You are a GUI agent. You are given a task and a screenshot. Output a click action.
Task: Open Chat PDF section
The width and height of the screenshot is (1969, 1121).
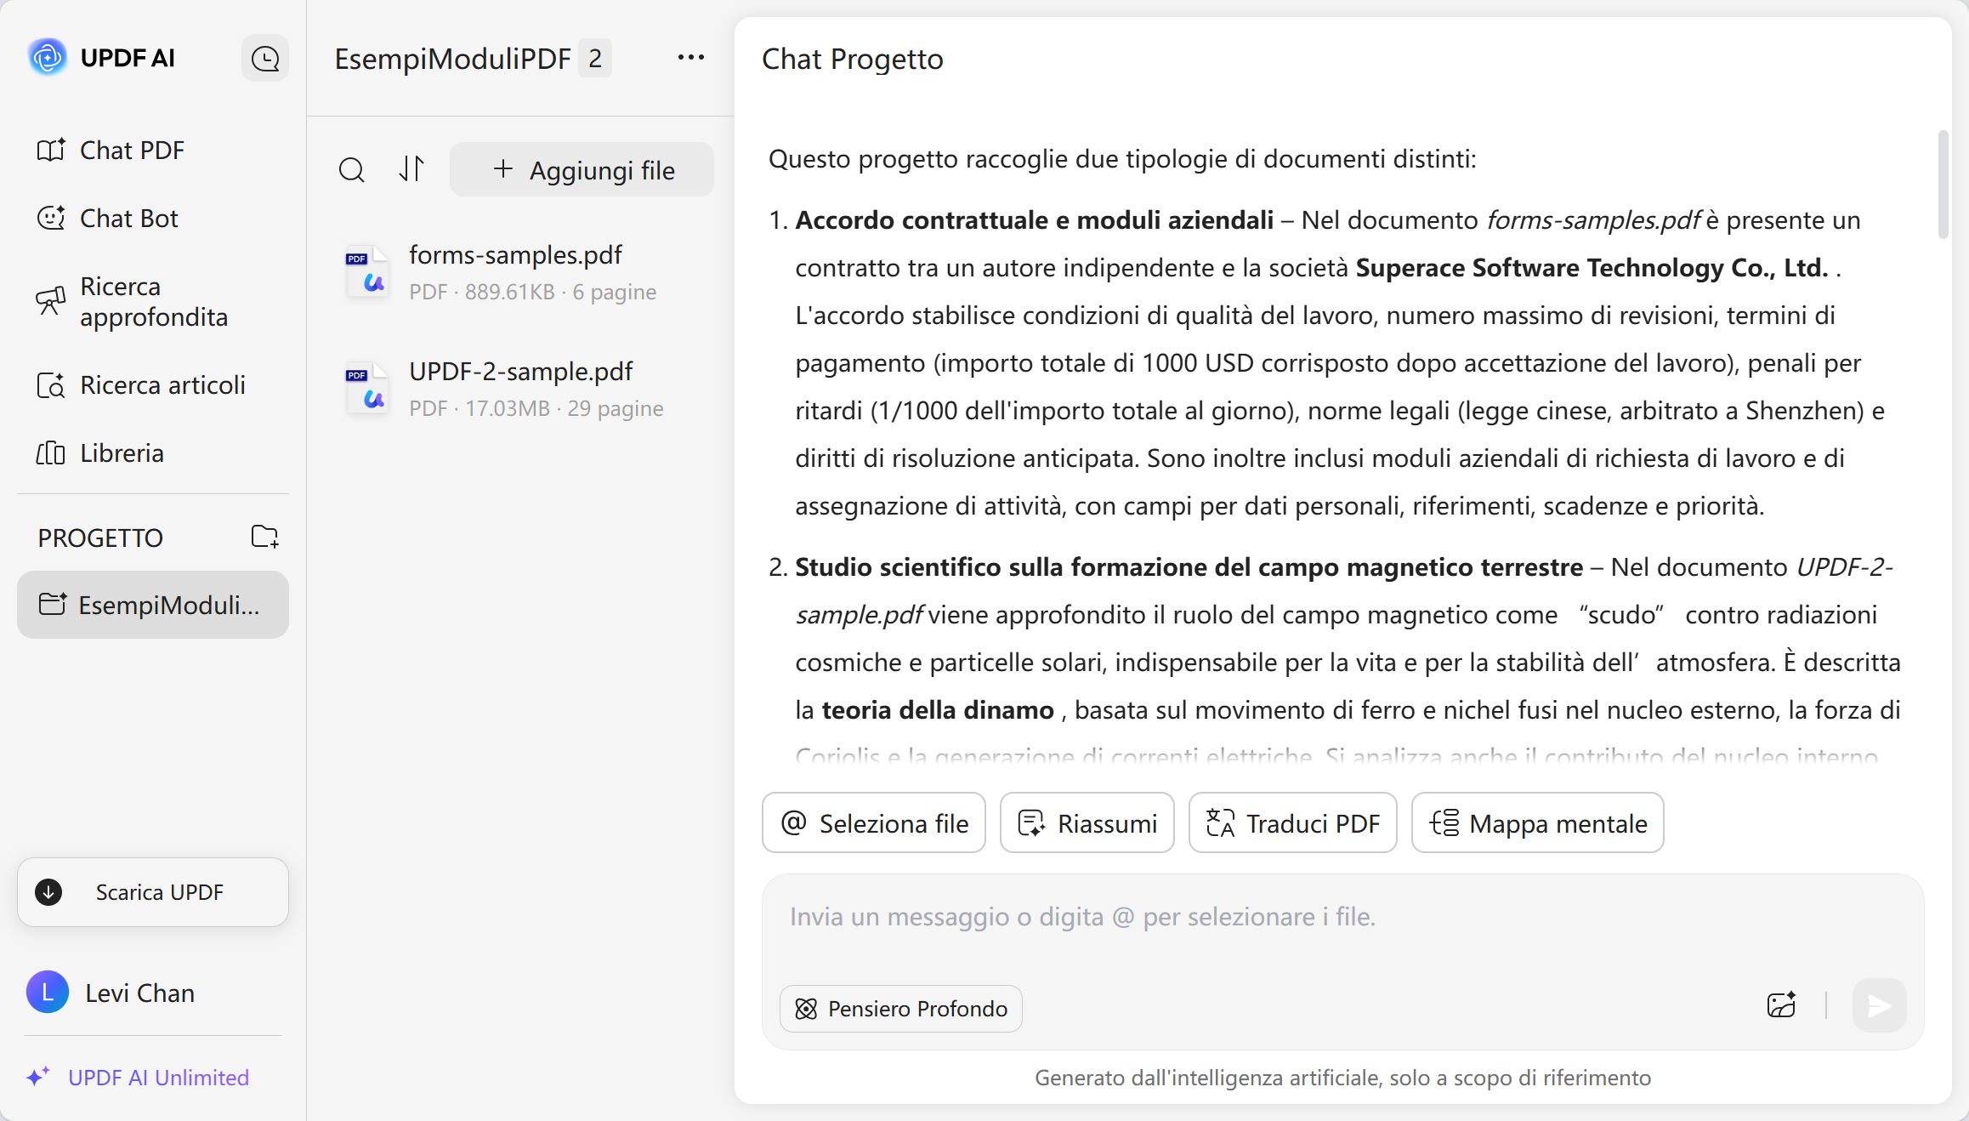[x=132, y=151]
